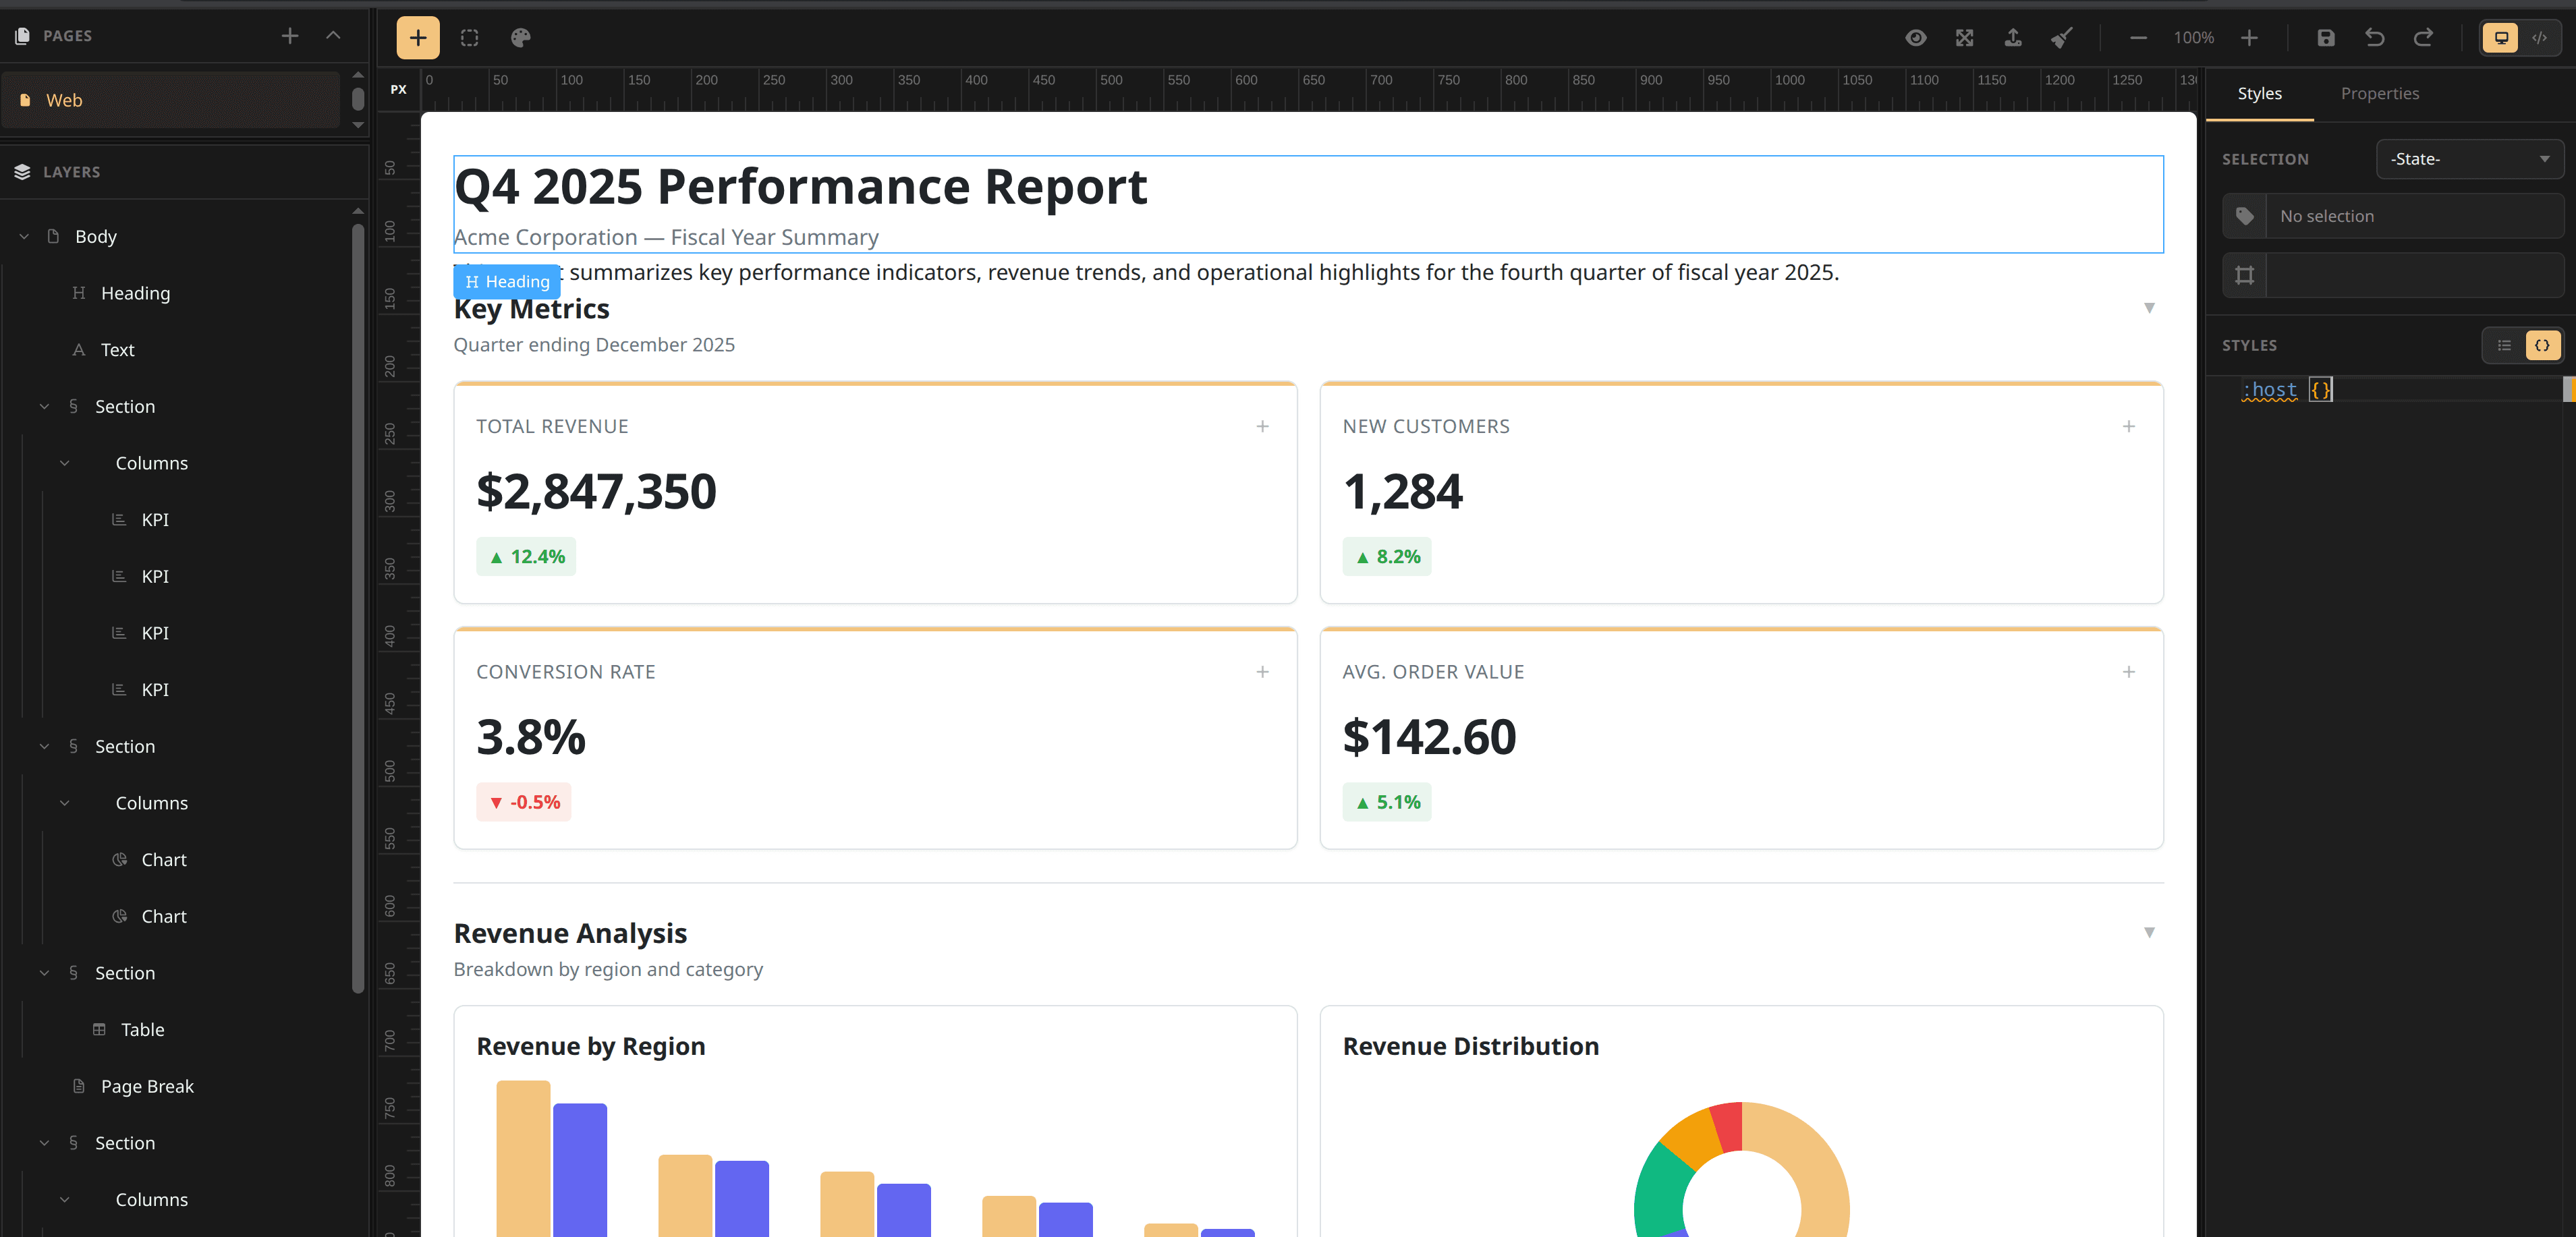Add a new page with the plus icon
Screen dimensions: 2576x1237
click(290, 36)
